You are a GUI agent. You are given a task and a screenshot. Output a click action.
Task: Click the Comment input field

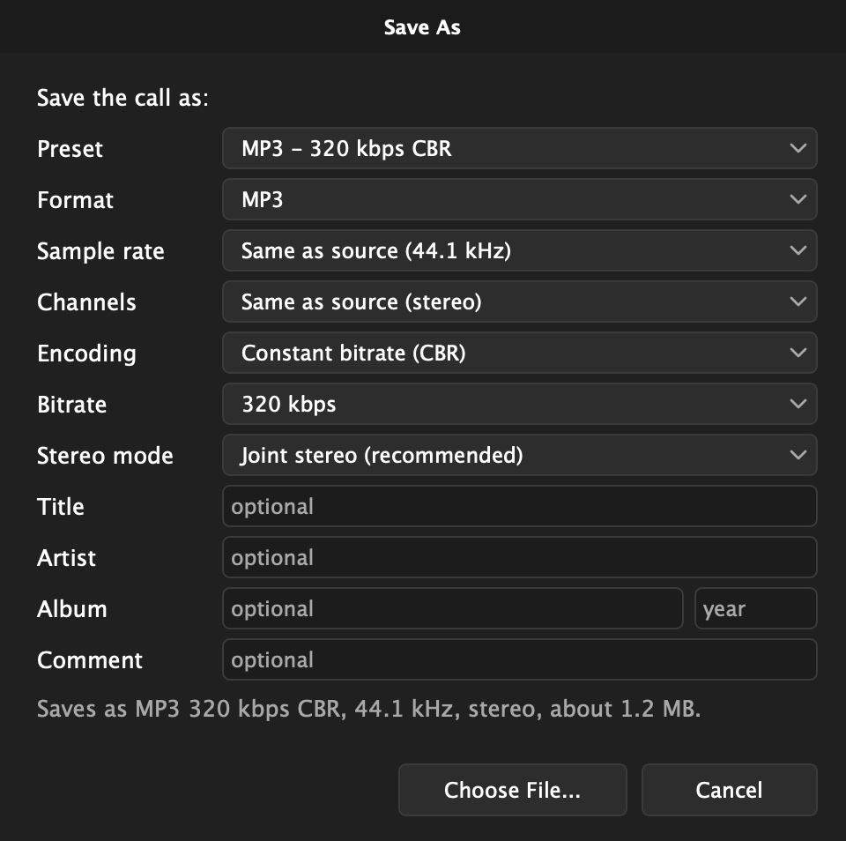520,659
